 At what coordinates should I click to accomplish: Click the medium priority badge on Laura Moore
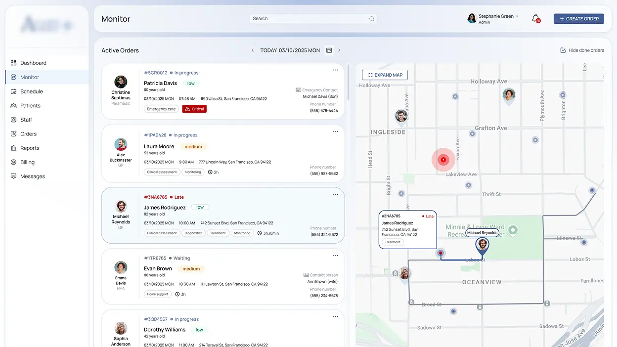pos(193,147)
